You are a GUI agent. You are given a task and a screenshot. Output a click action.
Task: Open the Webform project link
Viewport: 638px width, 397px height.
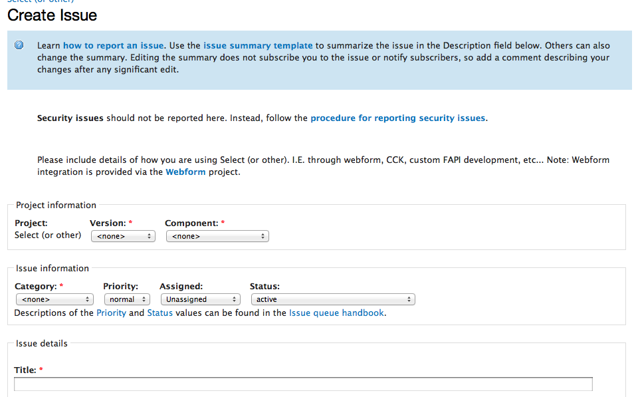click(185, 172)
